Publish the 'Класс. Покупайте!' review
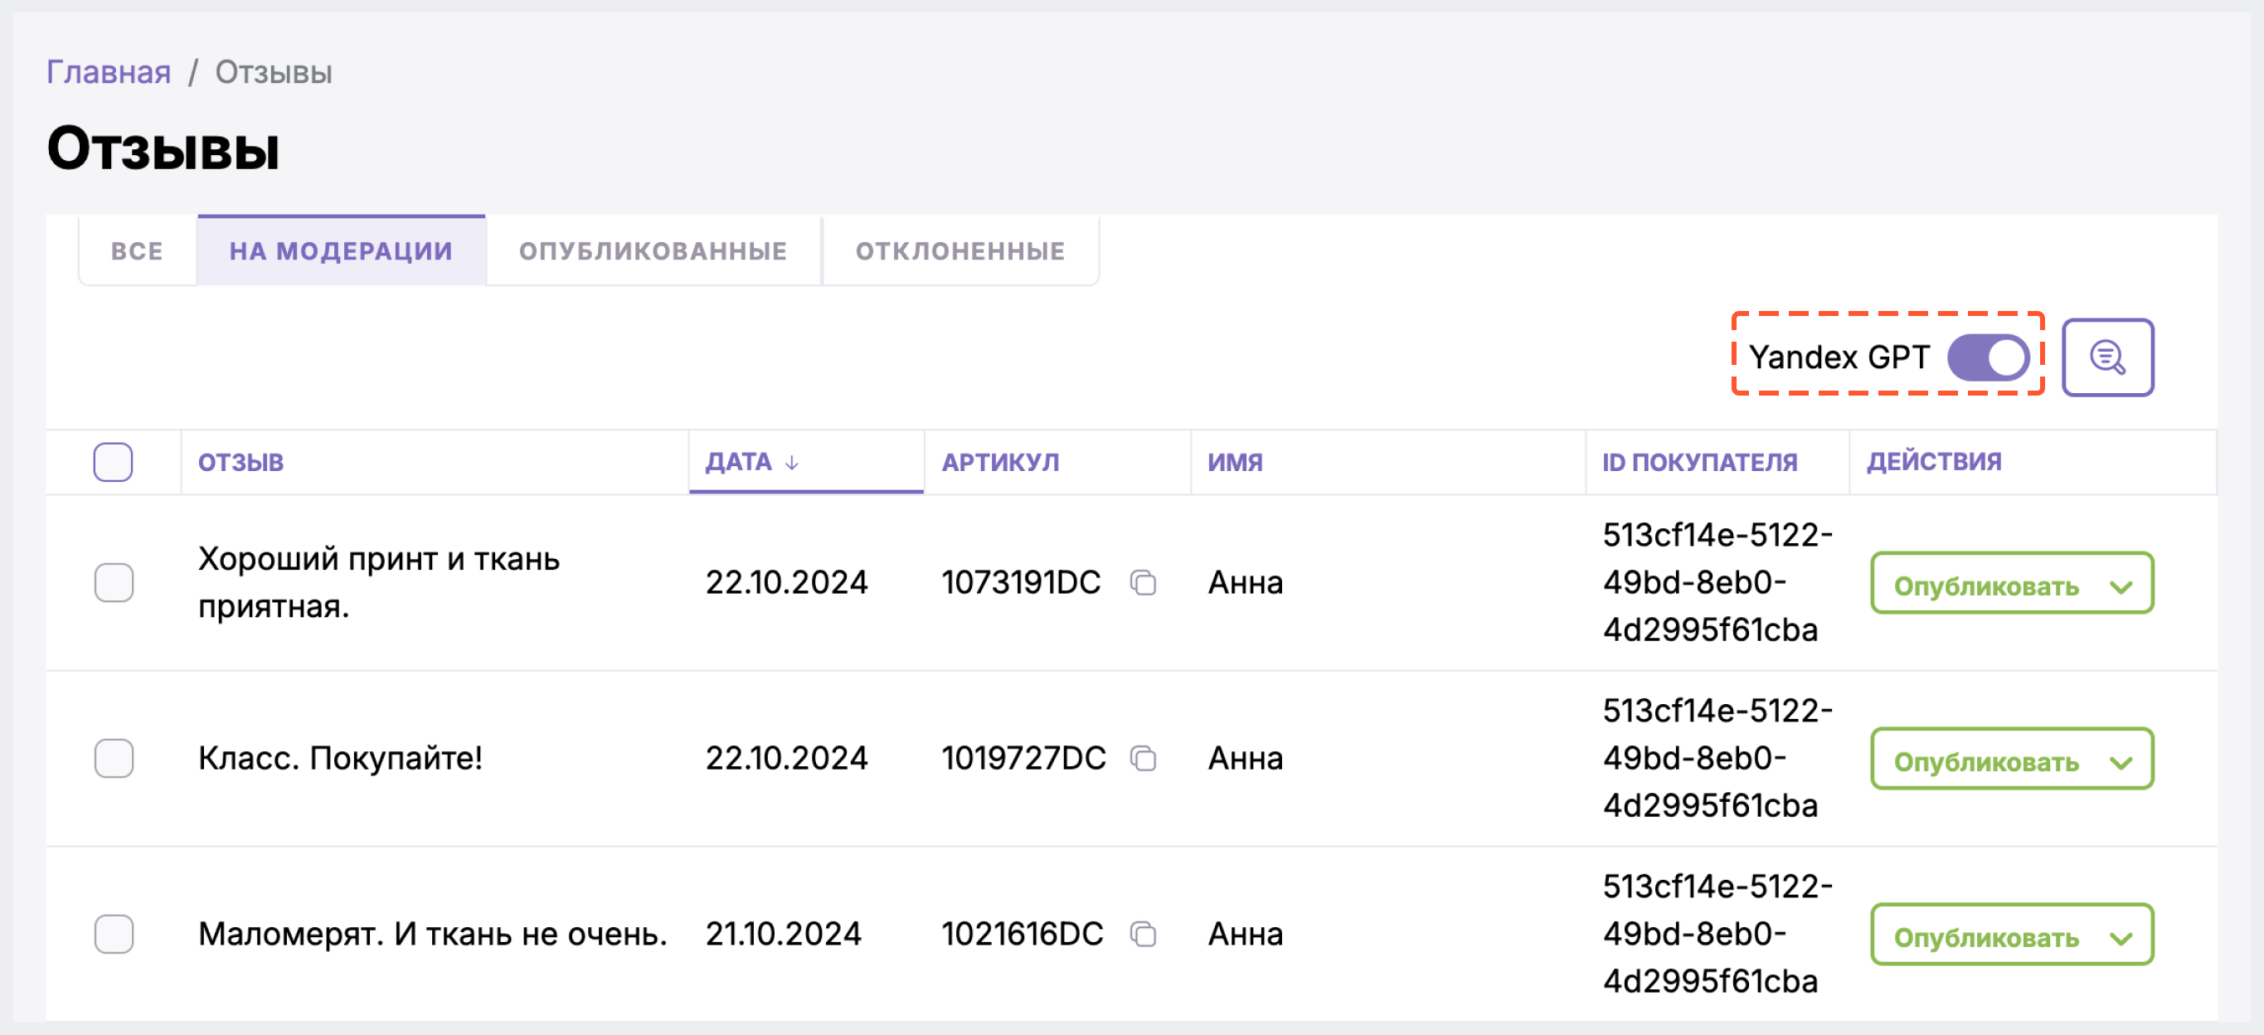 1986,762
